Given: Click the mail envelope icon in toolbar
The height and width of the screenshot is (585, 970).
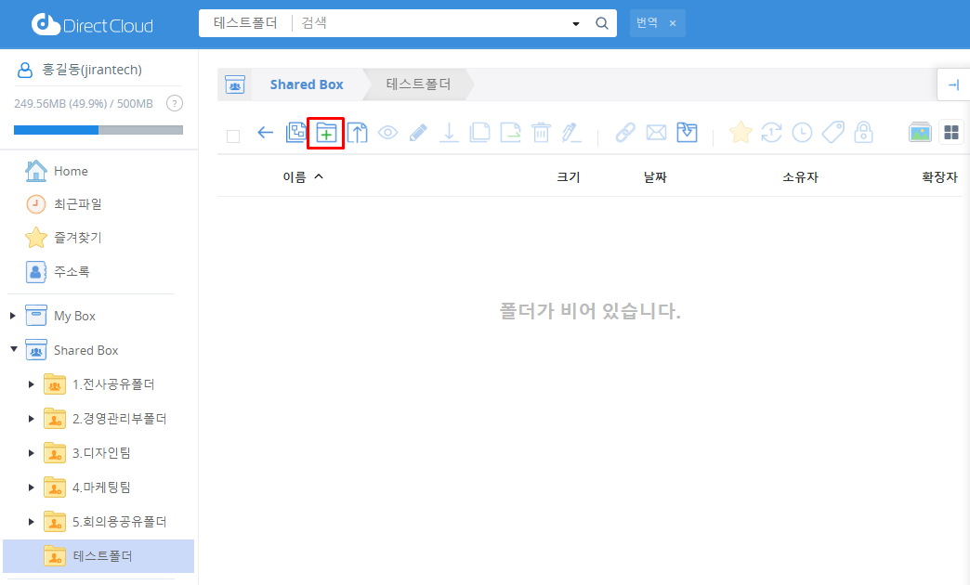Looking at the screenshot, I should 656,133.
